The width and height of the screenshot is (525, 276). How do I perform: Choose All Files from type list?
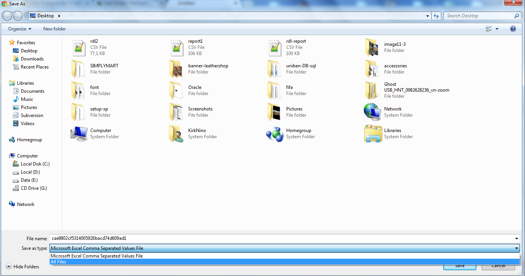click(285, 262)
